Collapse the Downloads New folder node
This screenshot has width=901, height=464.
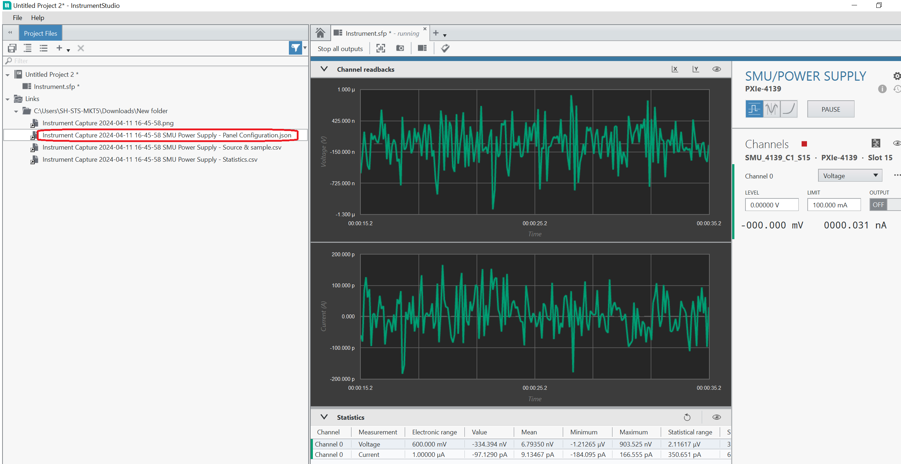tap(16, 111)
